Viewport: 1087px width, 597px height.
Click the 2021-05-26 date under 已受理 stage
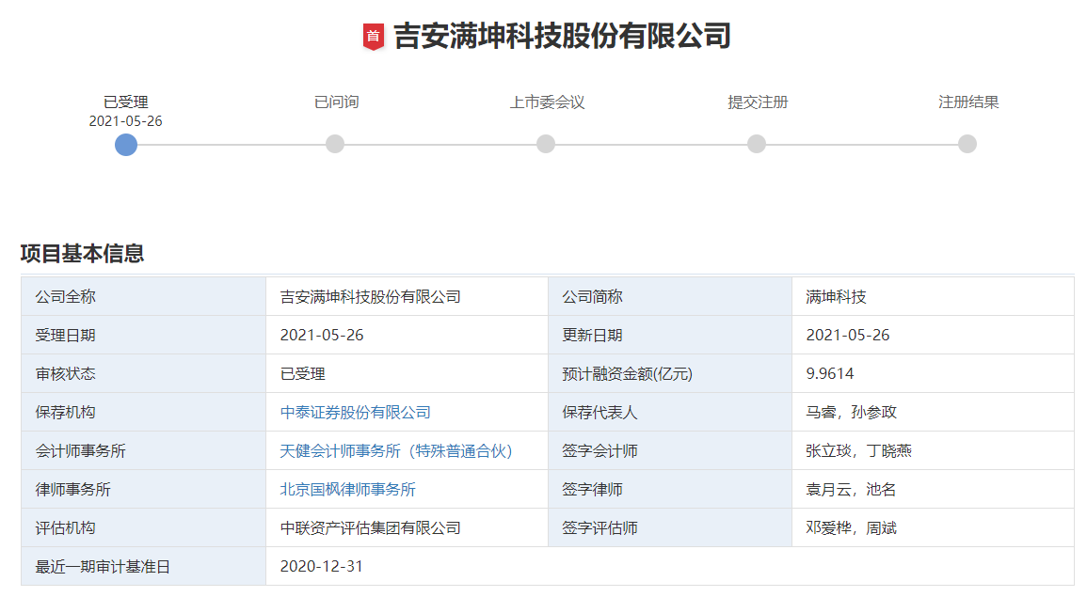click(x=125, y=121)
